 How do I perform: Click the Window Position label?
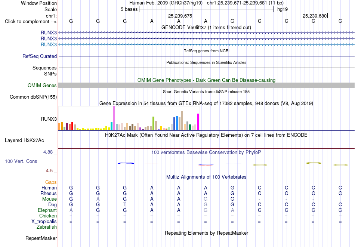tap(39, 3)
